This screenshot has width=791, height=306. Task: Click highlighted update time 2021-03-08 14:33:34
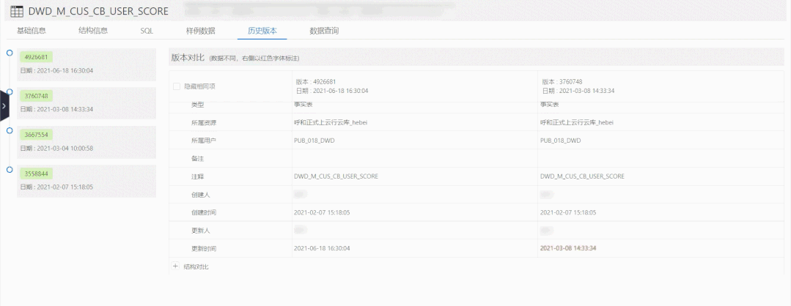point(568,248)
